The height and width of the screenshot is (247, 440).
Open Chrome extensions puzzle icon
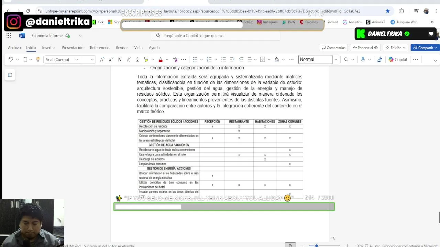coord(401,11)
